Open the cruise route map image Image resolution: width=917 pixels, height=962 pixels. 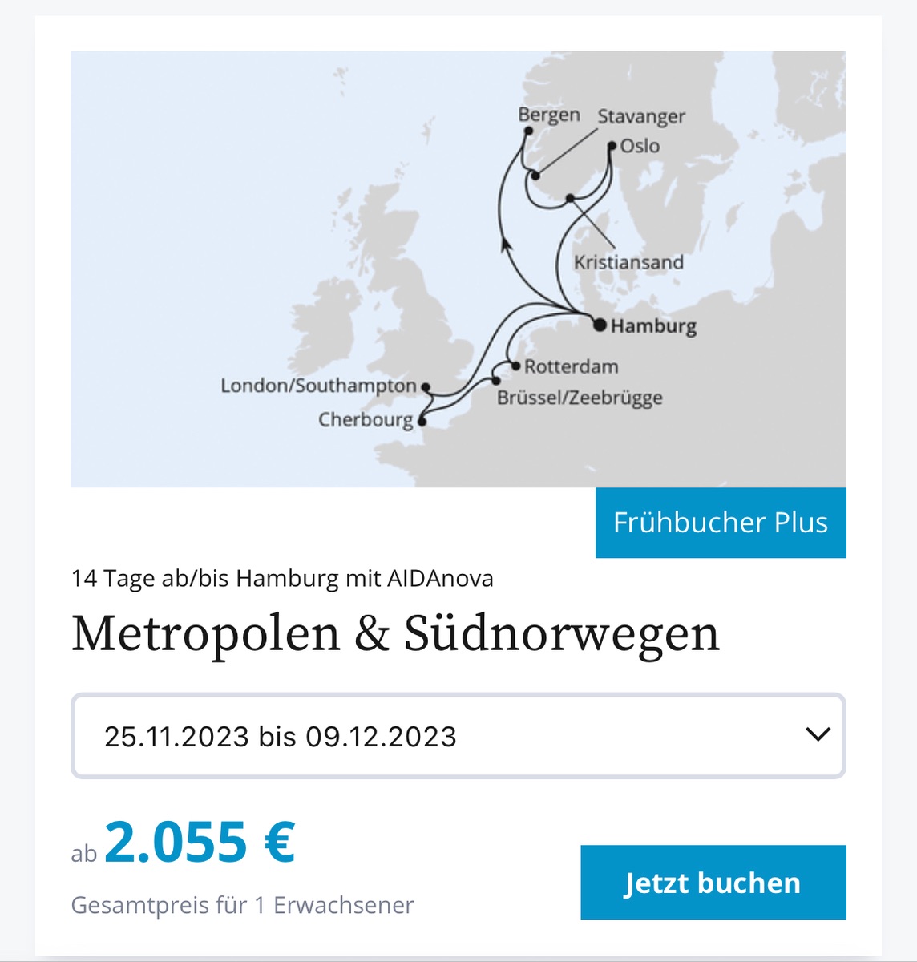458,269
